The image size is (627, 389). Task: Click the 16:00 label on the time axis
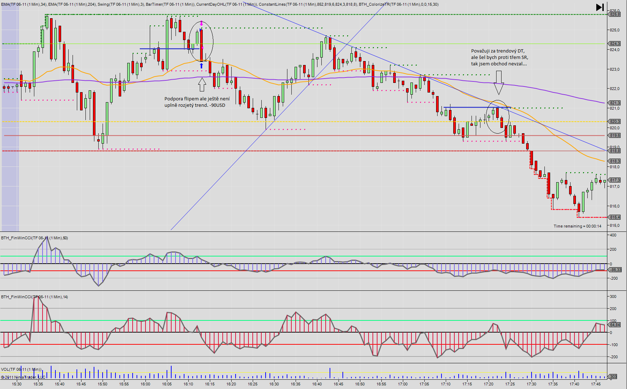145,384
